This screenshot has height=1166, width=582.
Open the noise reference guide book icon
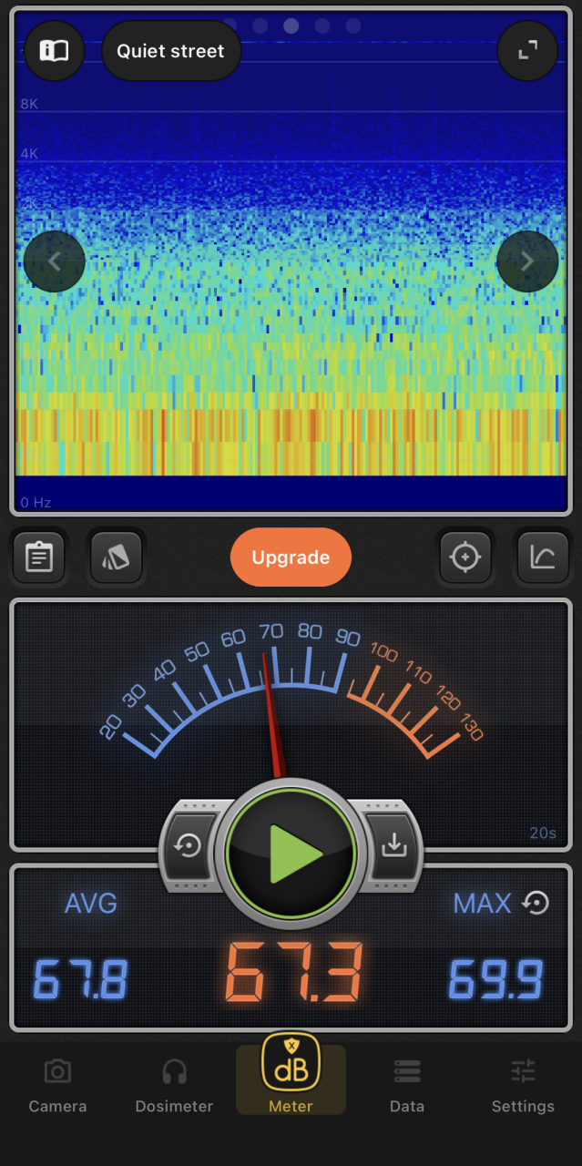point(54,51)
